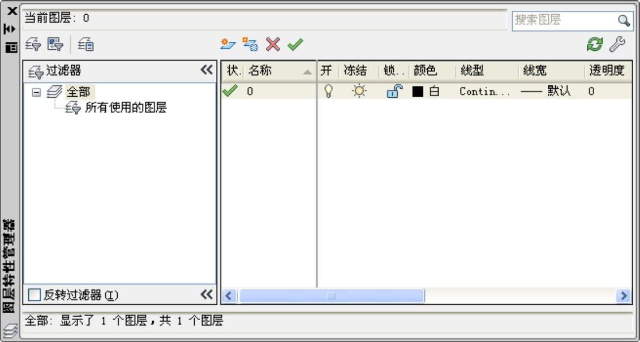Turn off layer 0 lightbulb
The height and width of the screenshot is (342, 640).
[328, 91]
